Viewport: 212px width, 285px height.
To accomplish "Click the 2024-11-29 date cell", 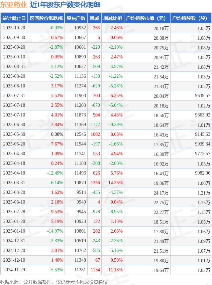I will tap(14, 270).
